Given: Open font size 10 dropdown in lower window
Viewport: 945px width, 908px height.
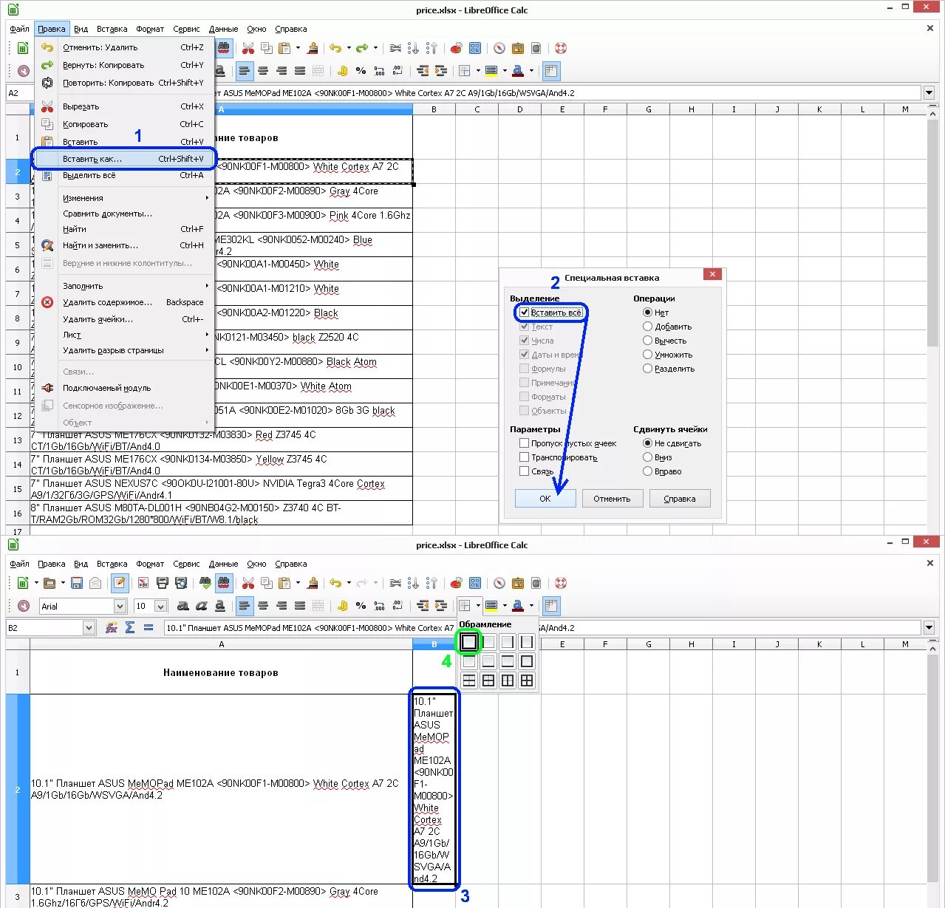Looking at the screenshot, I should (x=160, y=606).
